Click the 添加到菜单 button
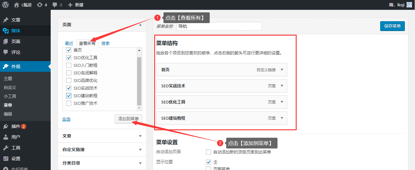 (128, 119)
